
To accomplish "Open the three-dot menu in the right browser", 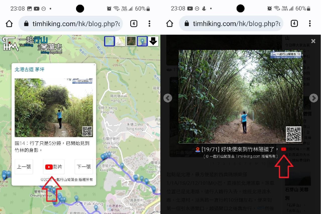I will pyautogui.click(x=310, y=24).
